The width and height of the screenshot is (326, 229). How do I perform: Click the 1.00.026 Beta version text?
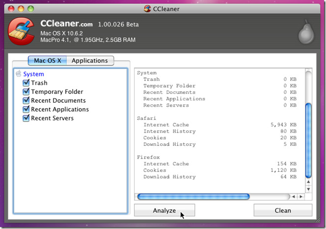point(118,24)
